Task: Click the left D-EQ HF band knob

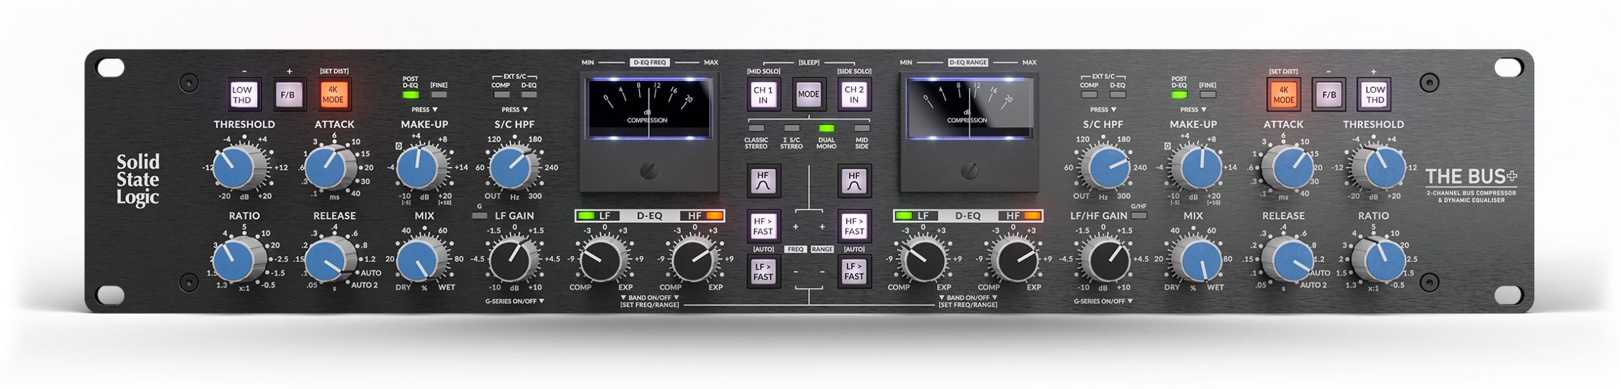Action: point(694,260)
